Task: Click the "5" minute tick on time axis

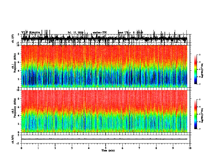Action: point(106,148)
